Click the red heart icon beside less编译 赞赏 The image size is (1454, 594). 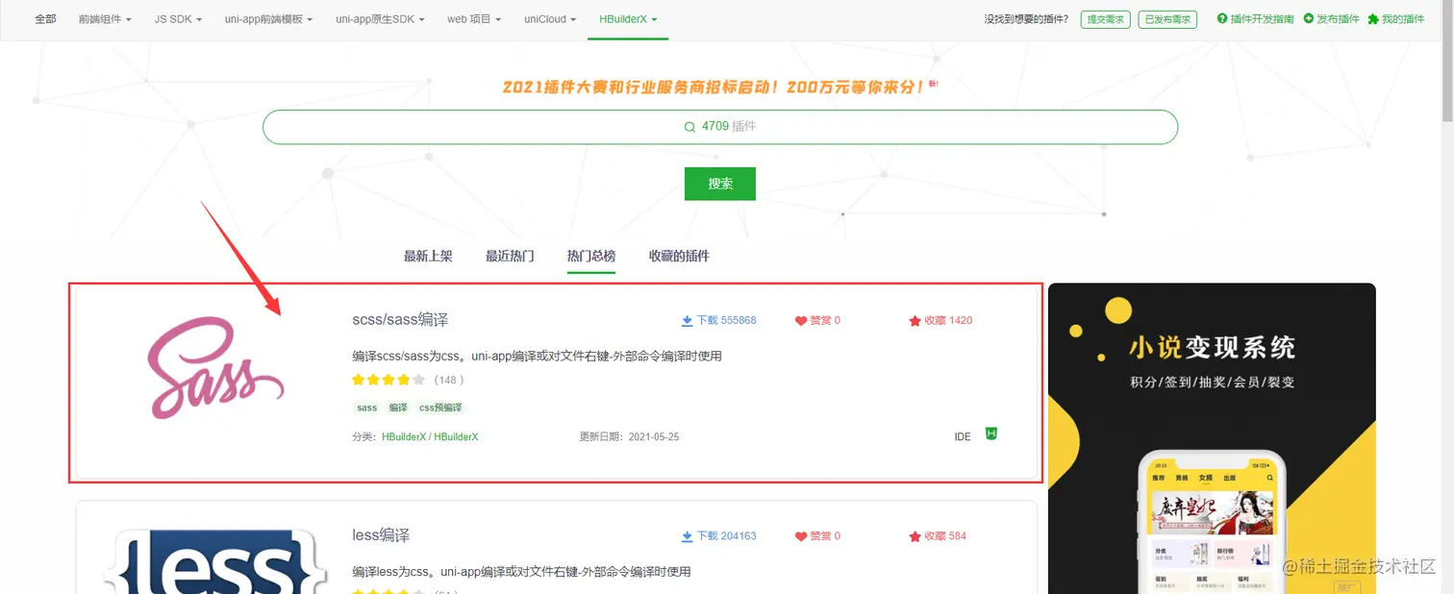[801, 535]
